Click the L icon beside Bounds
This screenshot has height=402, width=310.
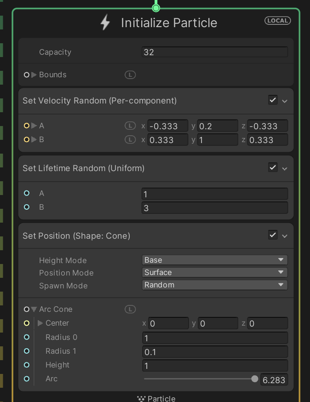130,75
